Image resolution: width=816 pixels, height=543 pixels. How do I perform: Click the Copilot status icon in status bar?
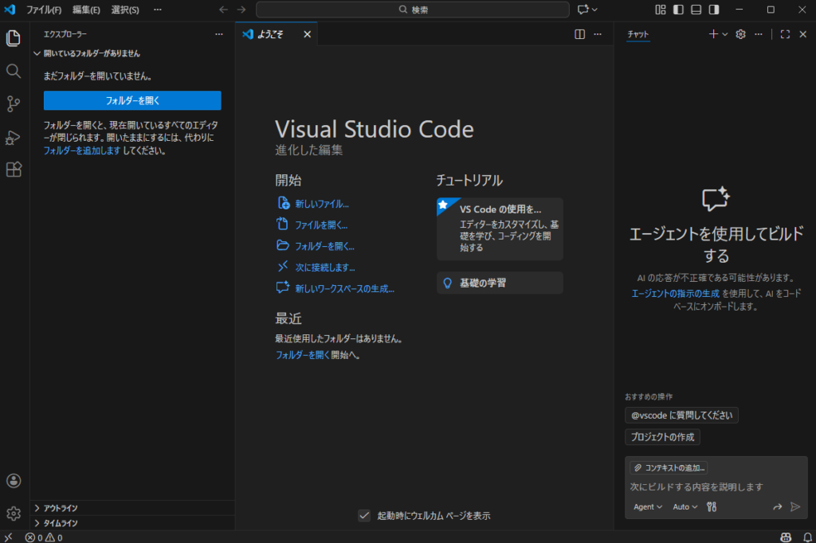coord(786,537)
